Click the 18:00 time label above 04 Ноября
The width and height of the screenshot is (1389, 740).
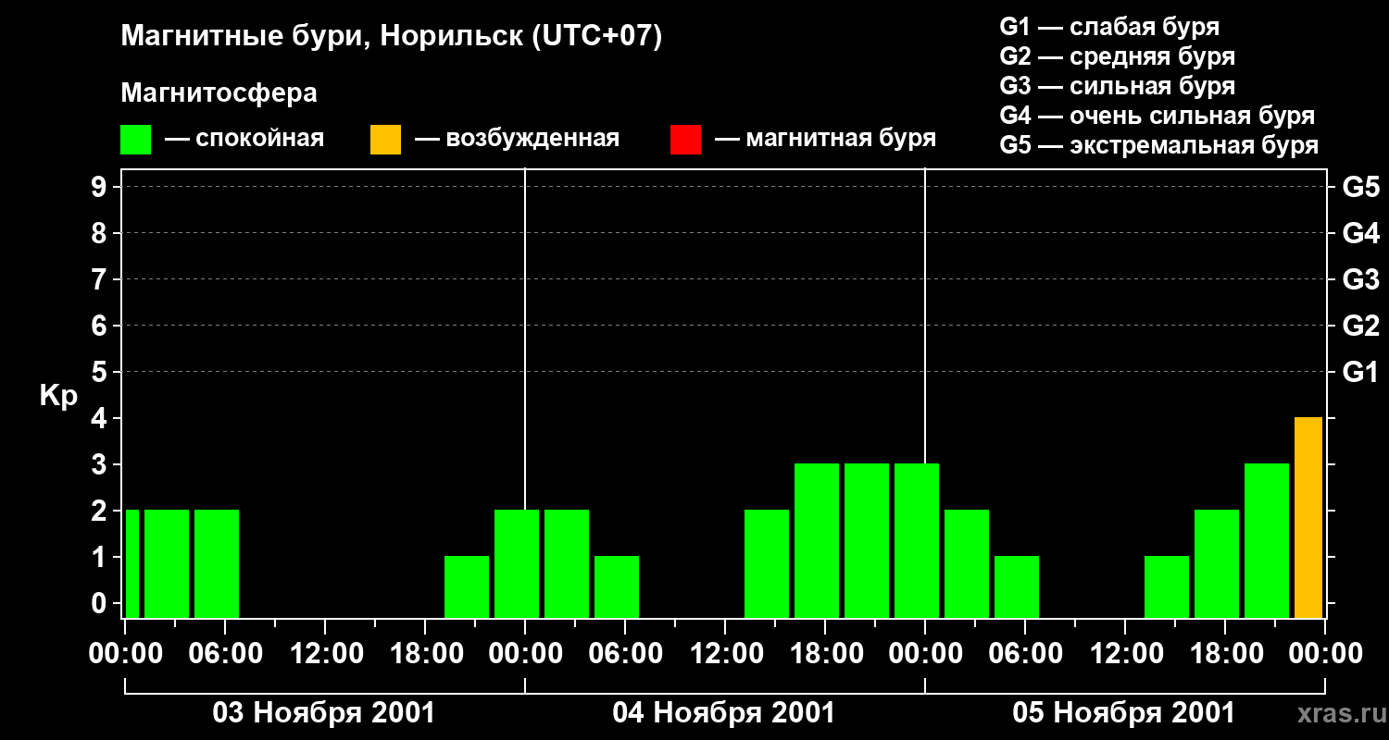[825, 654]
